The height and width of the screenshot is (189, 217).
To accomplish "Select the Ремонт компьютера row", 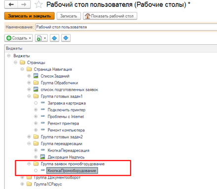I will pyautogui.click(x=66, y=130).
